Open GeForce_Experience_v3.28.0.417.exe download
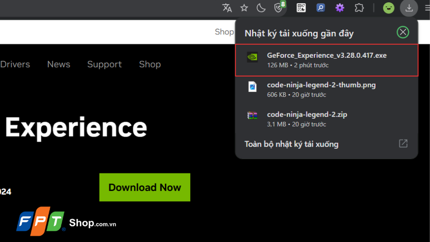 click(x=326, y=60)
